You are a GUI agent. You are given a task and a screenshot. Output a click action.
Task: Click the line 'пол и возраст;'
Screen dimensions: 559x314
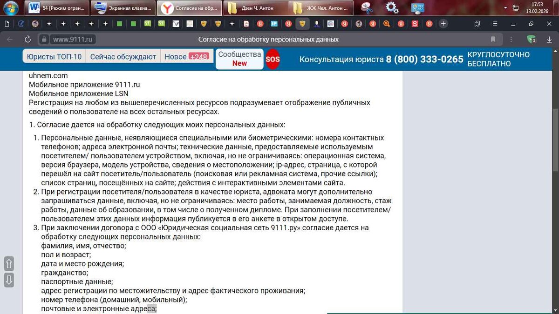[x=66, y=255]
